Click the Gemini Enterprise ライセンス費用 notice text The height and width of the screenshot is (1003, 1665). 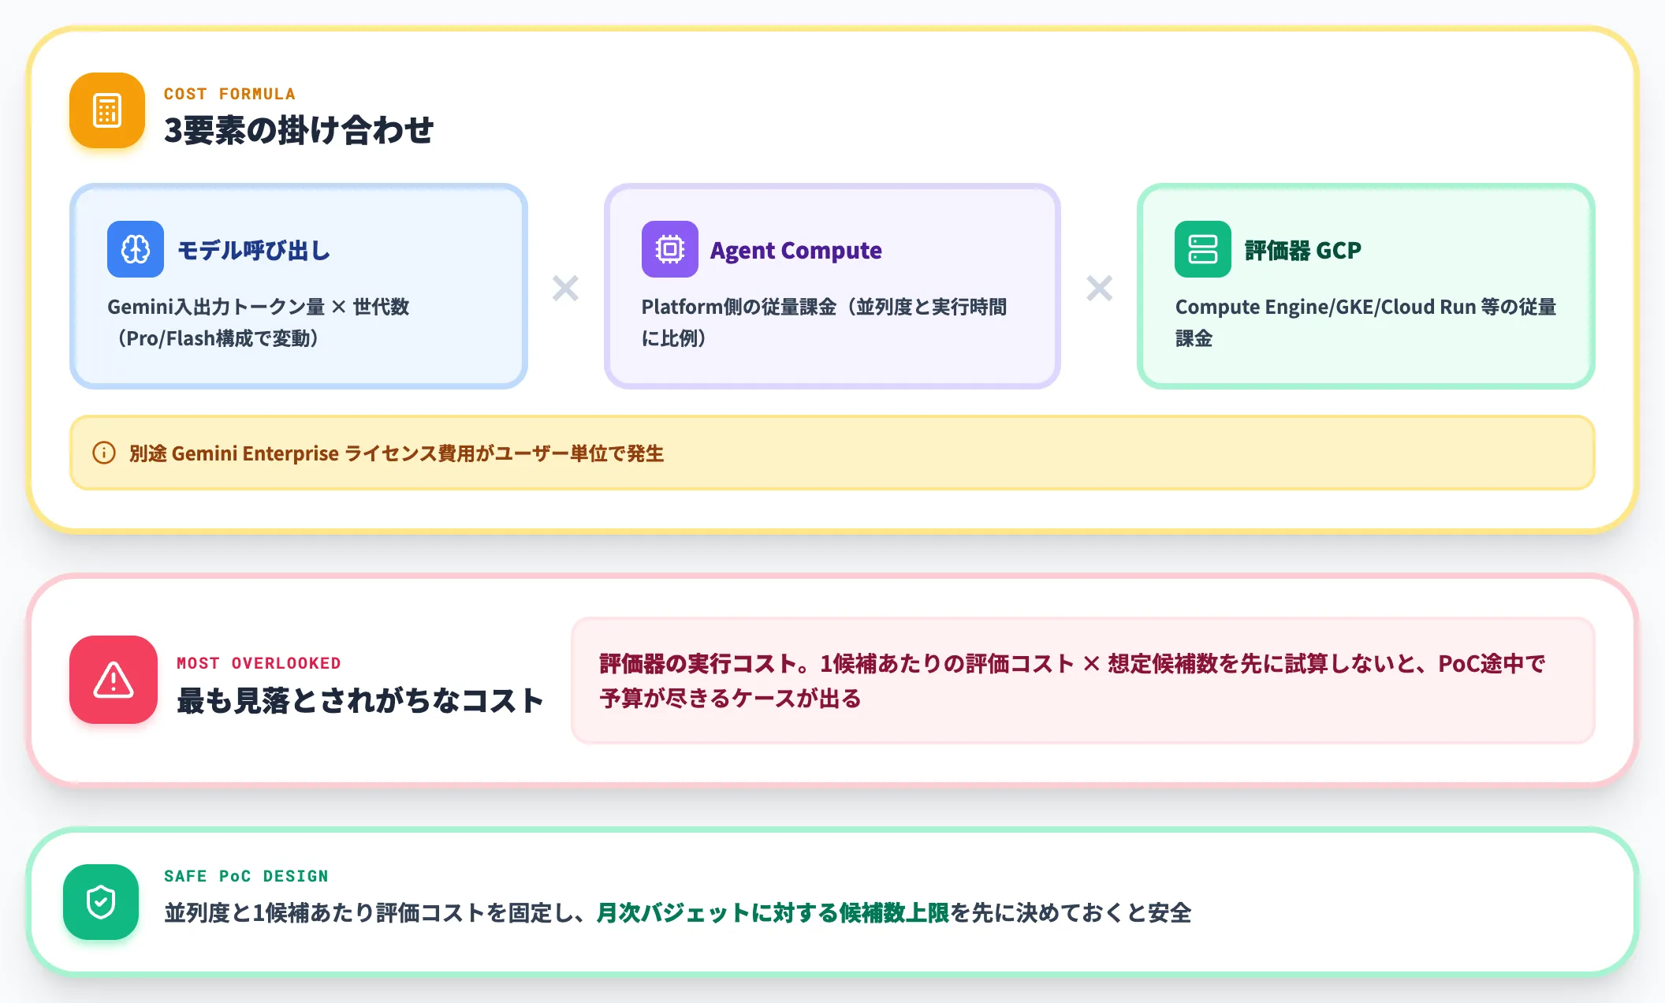397,453
